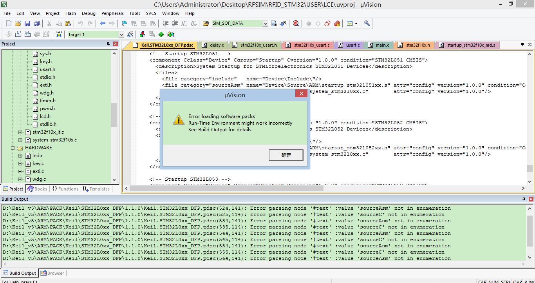
Task: Paste from the clipboard toolbar icon
Action: tap(68, 24)
